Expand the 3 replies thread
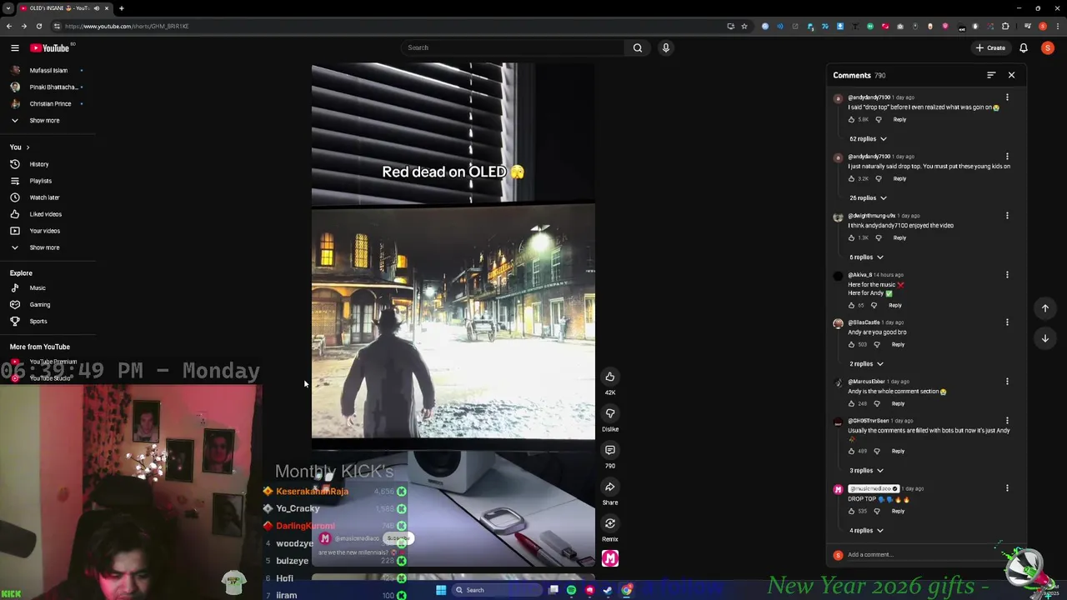 866,470
